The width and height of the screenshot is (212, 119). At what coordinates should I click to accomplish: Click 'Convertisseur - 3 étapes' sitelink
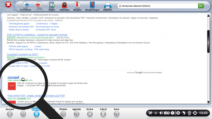pos(47,24)
